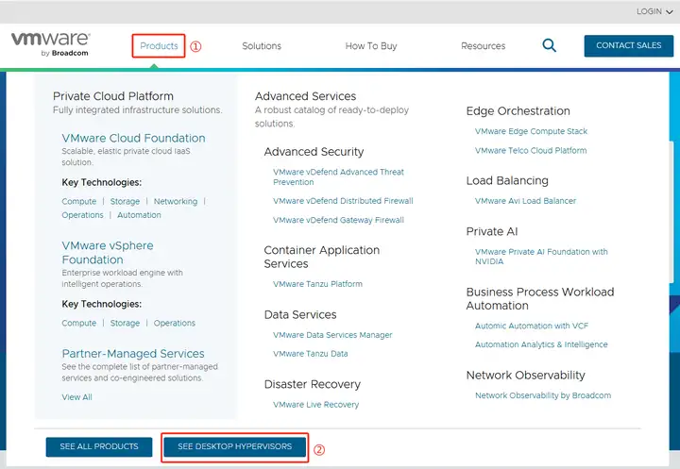Click SEE DESKTOP HYPERVISORS button
The height and width of the screenshot is (469, 680).
(234, 446)
